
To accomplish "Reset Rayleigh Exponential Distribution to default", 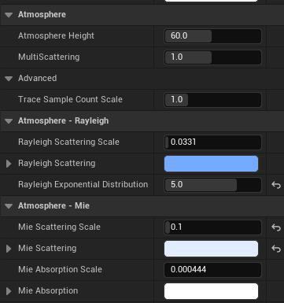I will click(x=276, y=185).
